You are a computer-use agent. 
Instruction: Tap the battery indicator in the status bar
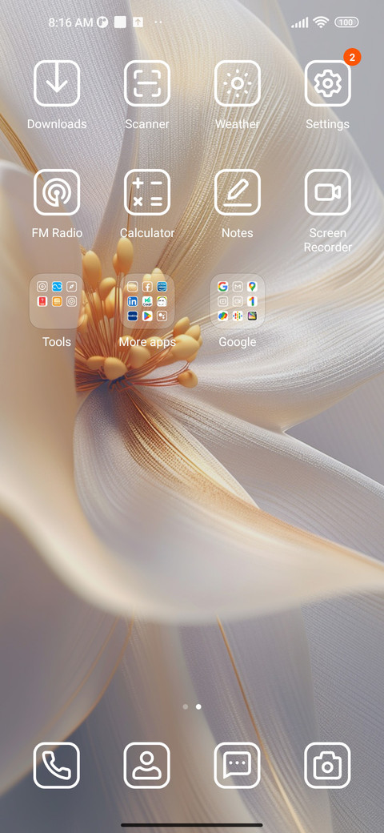[346, 22]
